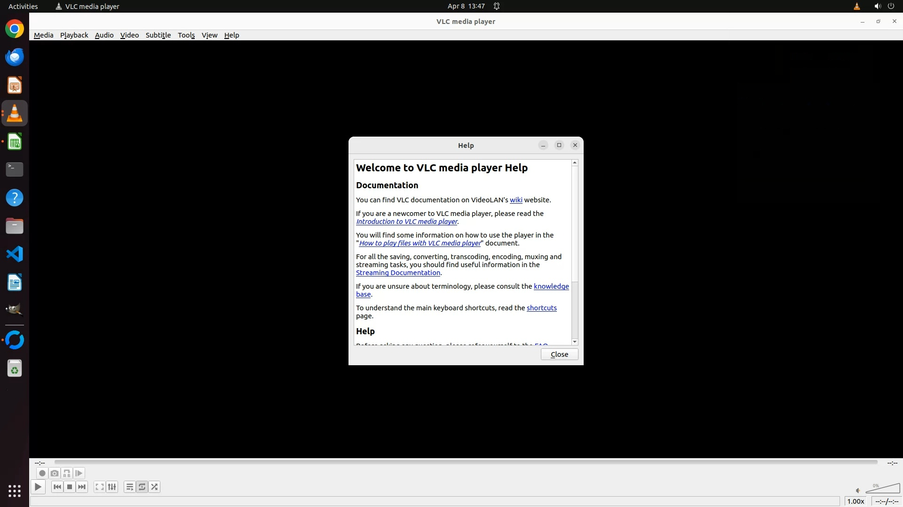
Task: Click the volume slider
Action: point(883,489)
